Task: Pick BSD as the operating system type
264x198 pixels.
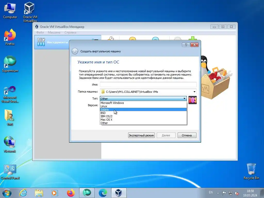Action: point(143,113)
